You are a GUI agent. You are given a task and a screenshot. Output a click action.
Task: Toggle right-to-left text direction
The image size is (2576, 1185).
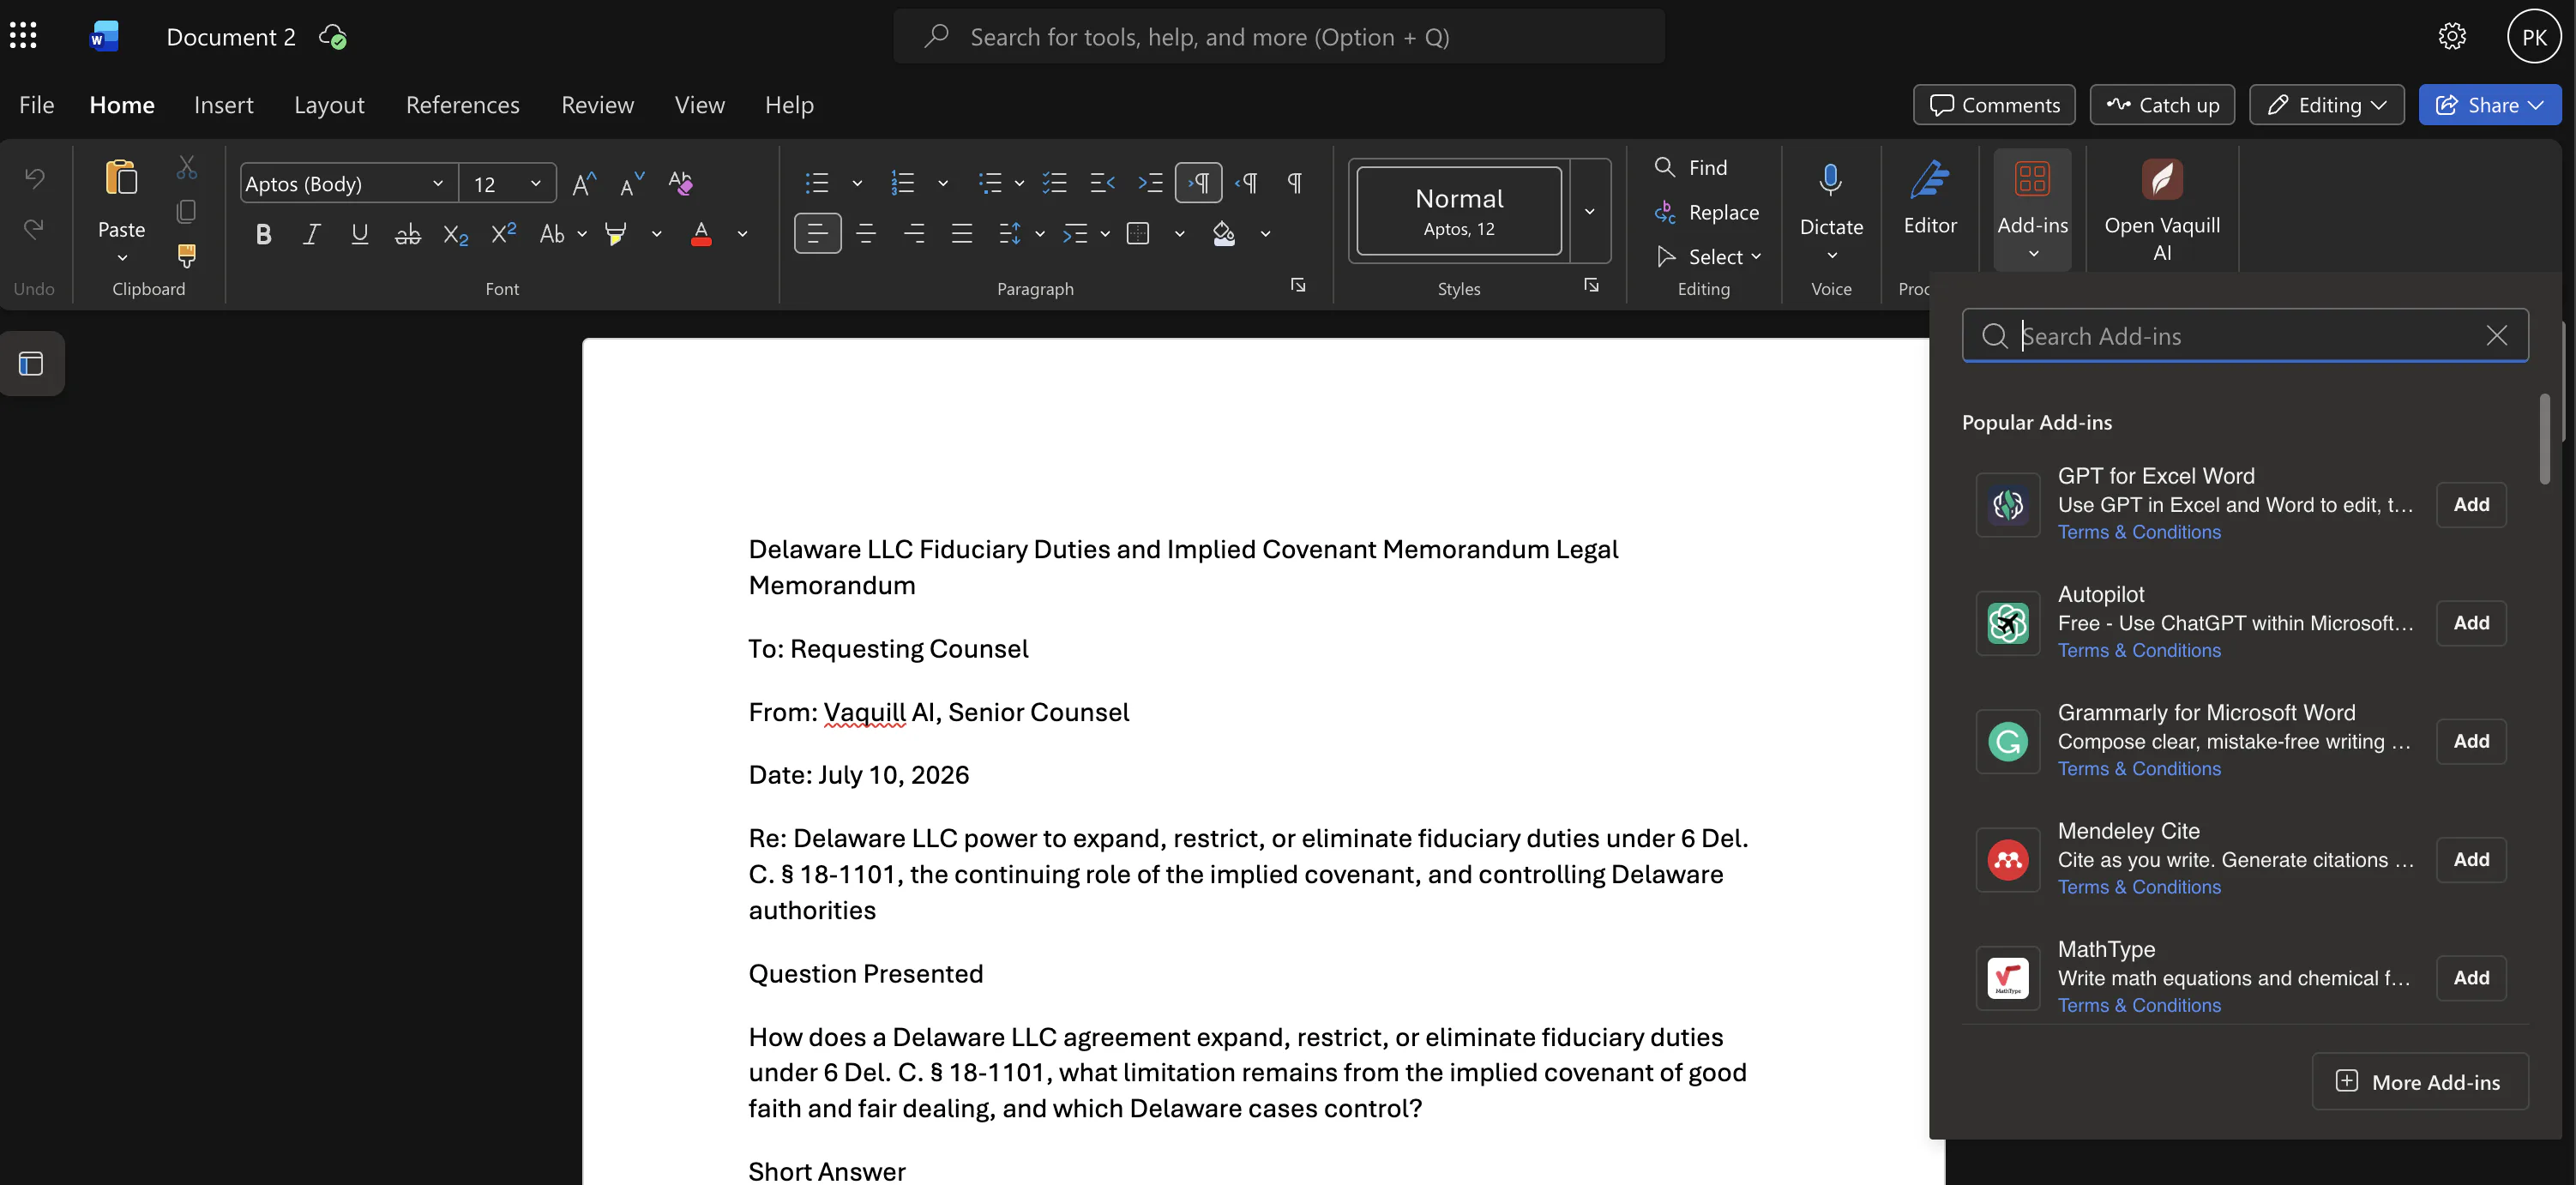pyautogui.click(x=1246, y=183)
